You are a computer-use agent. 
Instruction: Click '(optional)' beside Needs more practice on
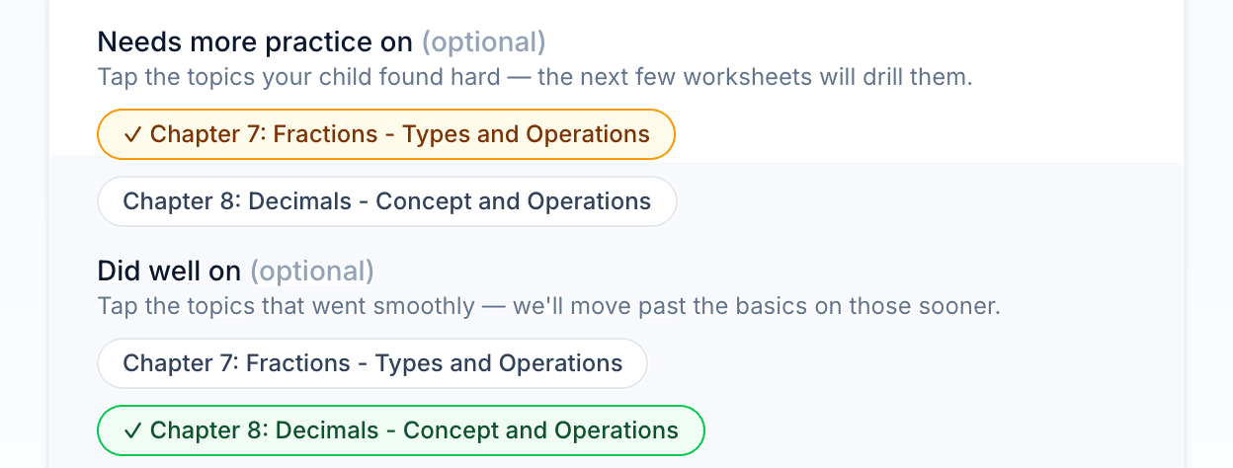tap(484, 41)
